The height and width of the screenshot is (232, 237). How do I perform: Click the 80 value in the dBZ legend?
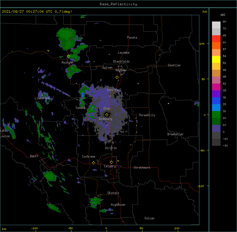(x=224, y=22)
